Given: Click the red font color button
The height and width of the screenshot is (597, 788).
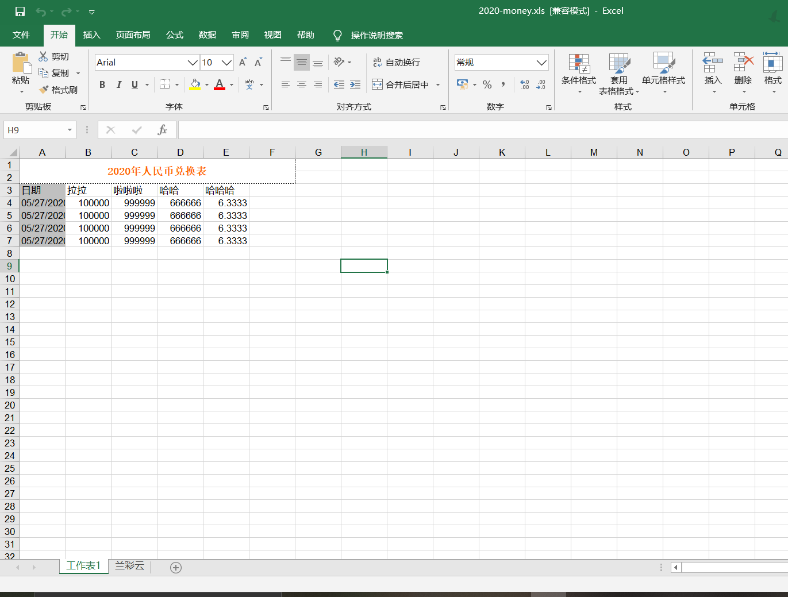Looking at the screenshot, I should 220,84.
